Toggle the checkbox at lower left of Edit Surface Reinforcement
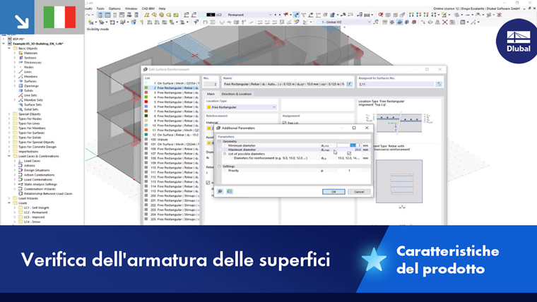537x302 pixels. tap(208, 183)
